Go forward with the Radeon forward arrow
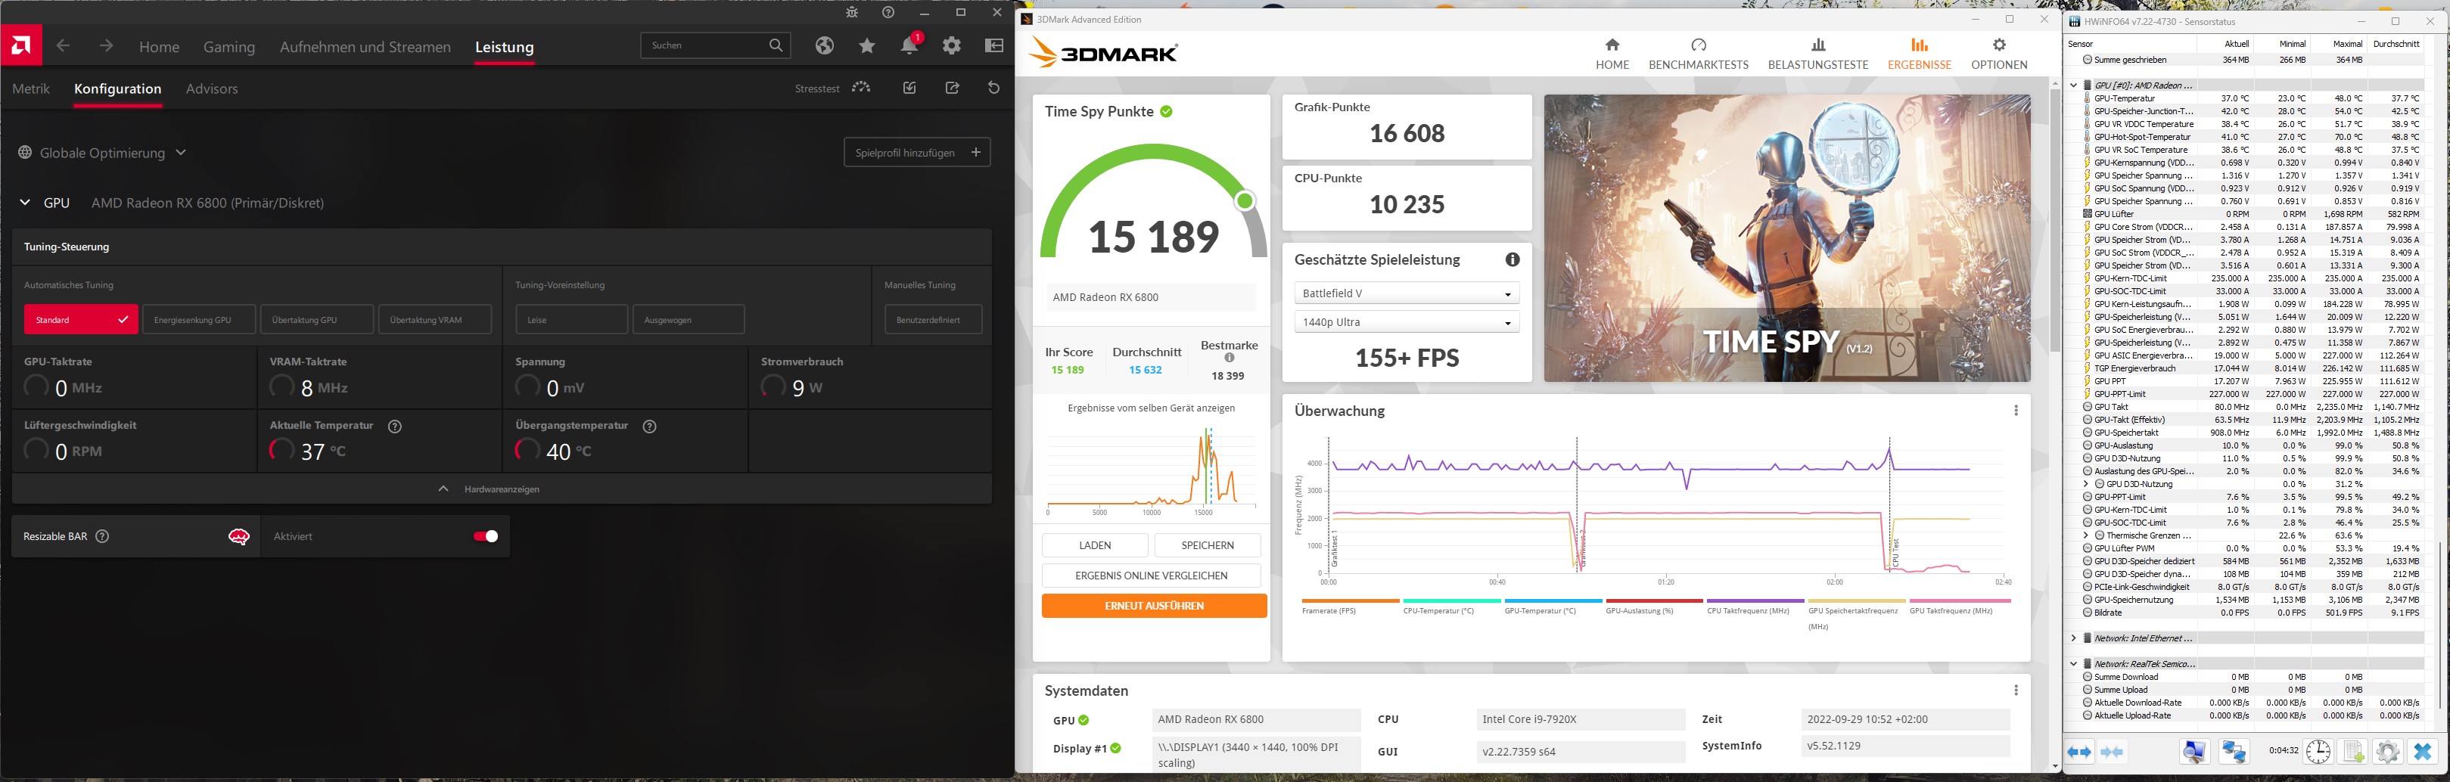 coord(106,45)
